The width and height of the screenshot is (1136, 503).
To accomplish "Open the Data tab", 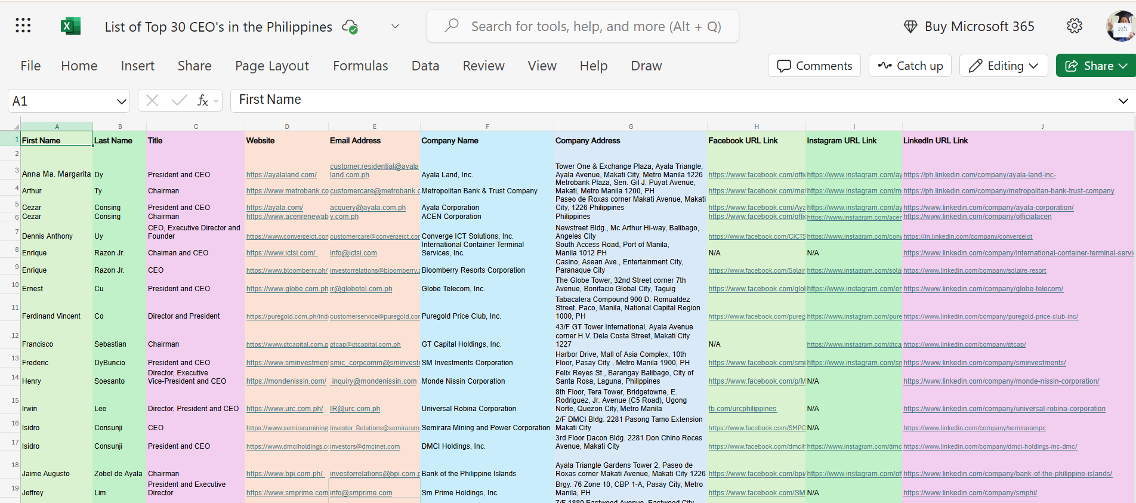I will coord(425,66).
